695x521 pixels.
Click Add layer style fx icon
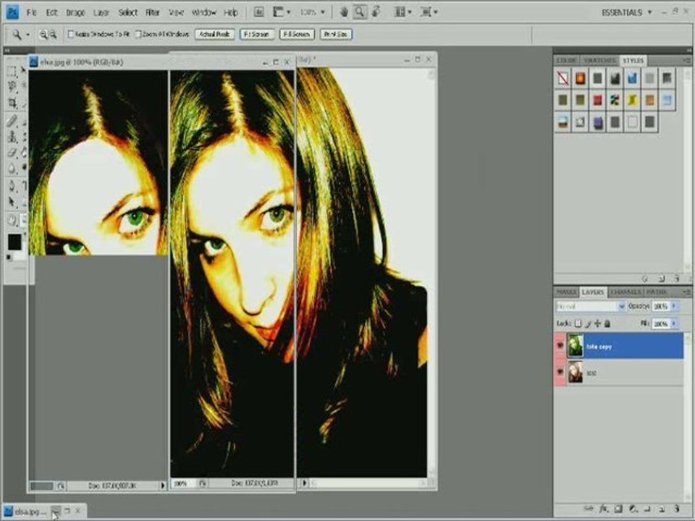[604, 509]
